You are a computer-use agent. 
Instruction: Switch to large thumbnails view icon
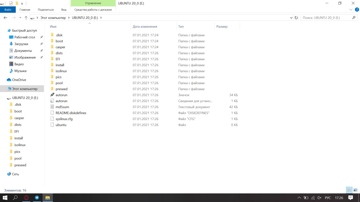coord(355,190)
